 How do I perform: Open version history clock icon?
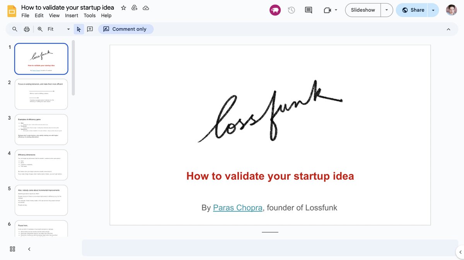292,10
